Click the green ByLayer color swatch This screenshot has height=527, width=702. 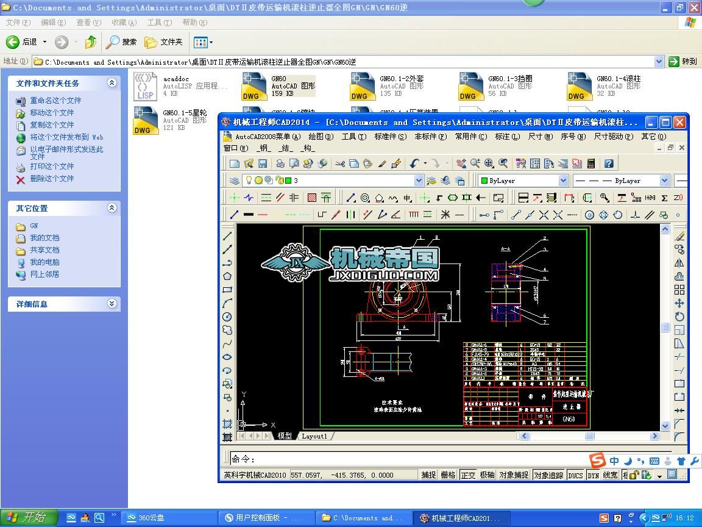(x=484, y=181)
